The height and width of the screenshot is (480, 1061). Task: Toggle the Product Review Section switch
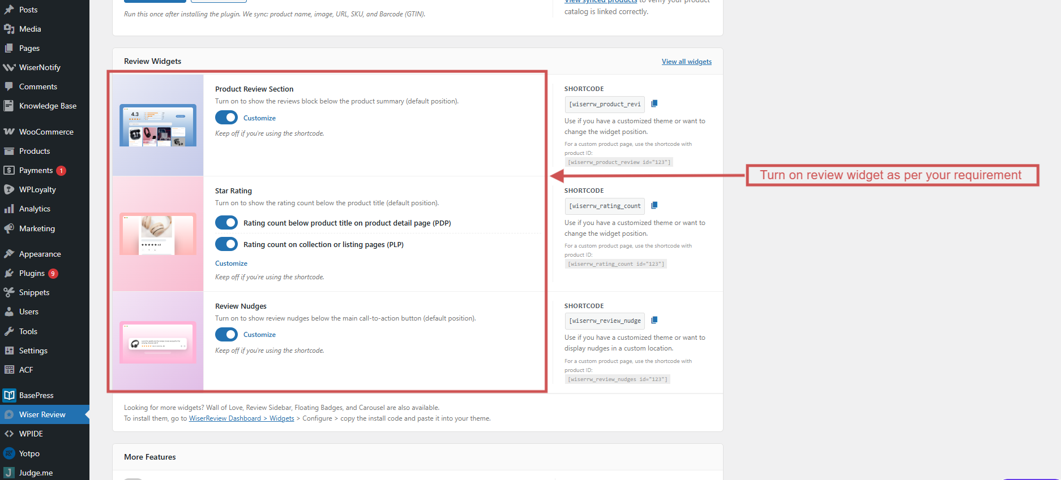pyautogui.click(x=226, y=118)
